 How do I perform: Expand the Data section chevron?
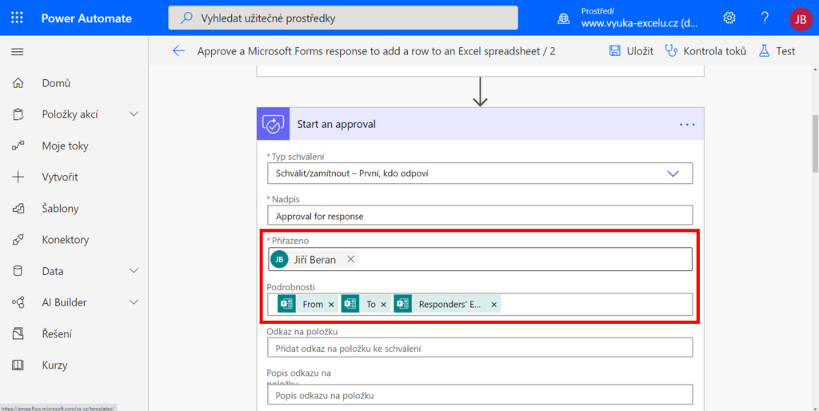(x=134, y=271)
